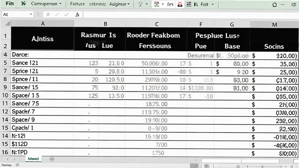Viewport: 299px width, 168px height.
Task: Click the macro record icon beside Ready
Action: pos(17,165)
